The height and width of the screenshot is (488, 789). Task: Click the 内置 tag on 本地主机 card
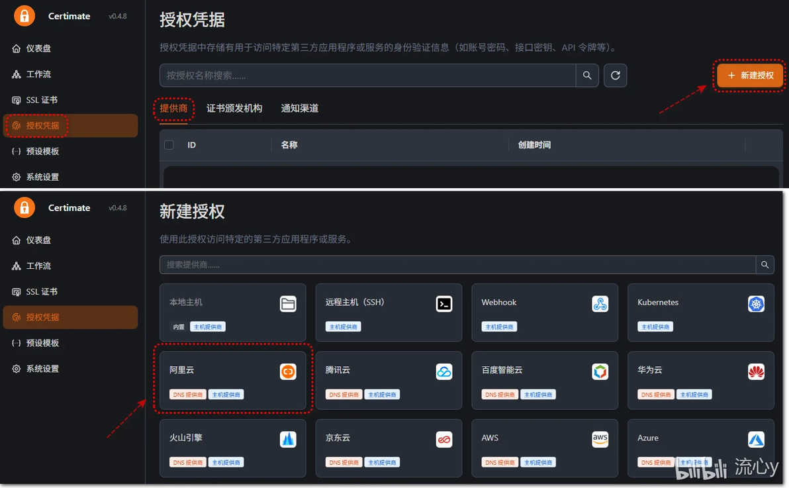[179, 327]
